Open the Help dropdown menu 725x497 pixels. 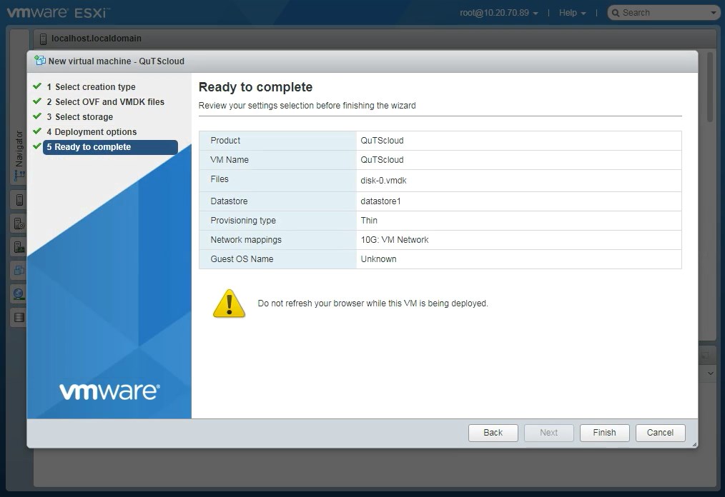tap(573, 13)
